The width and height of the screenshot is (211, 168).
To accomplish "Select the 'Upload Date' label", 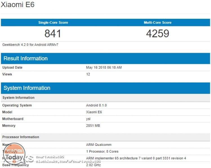I will [x=12, y=68].
